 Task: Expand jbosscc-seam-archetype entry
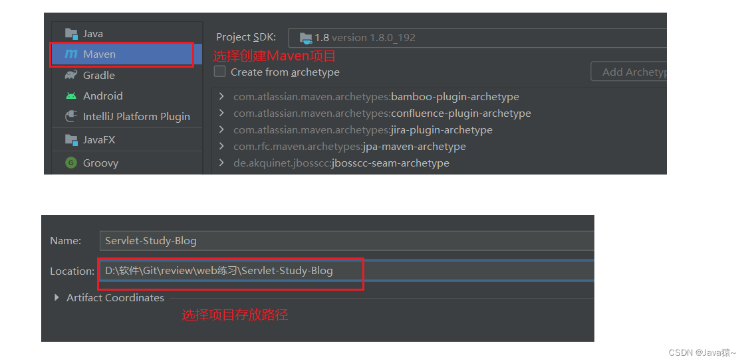[221, 163]
